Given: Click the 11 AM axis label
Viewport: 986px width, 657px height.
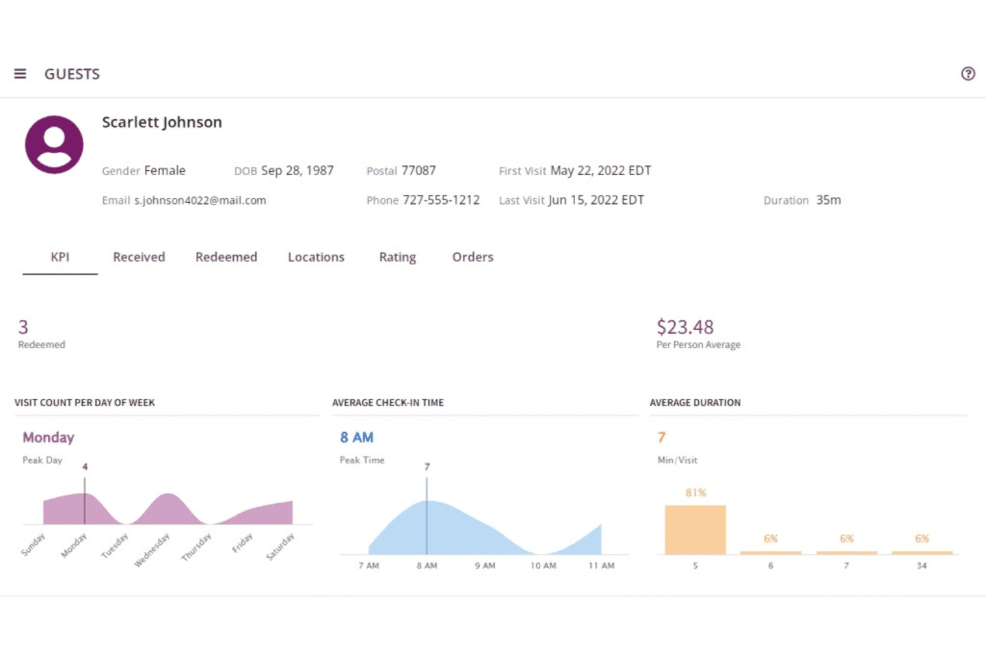Looking at the screenshot, I should (602, 566).
